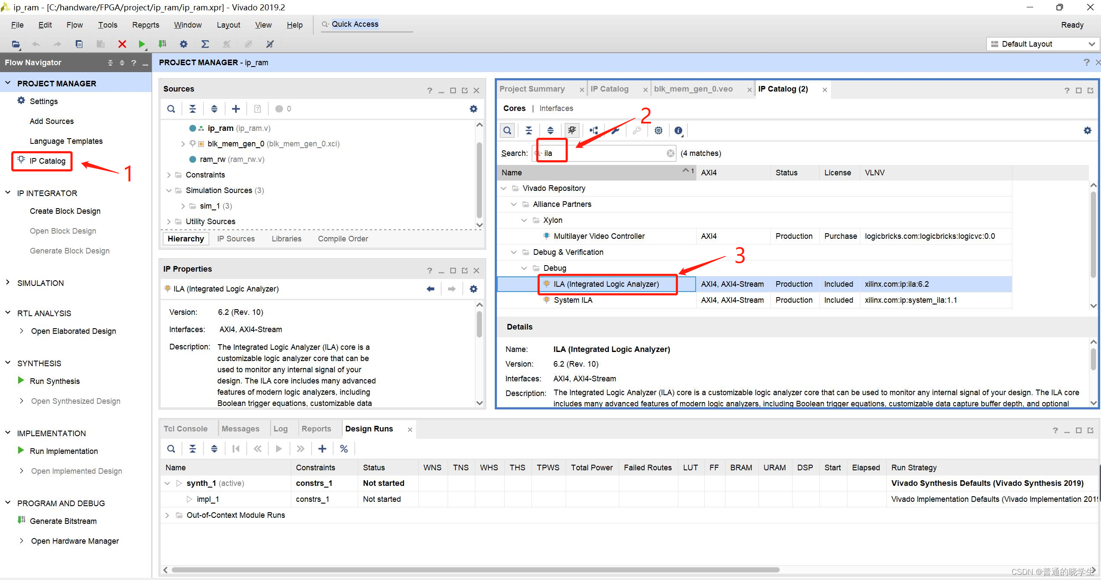
Task: Sort IP list by Name column header
Action: [596, 173]
